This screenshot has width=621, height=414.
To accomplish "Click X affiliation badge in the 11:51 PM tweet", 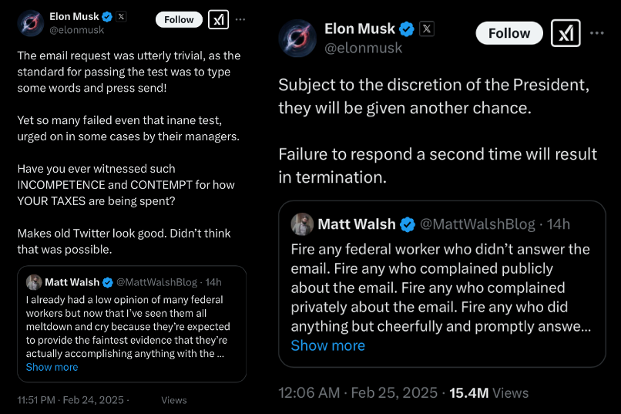I will click(x=121, y=16).
